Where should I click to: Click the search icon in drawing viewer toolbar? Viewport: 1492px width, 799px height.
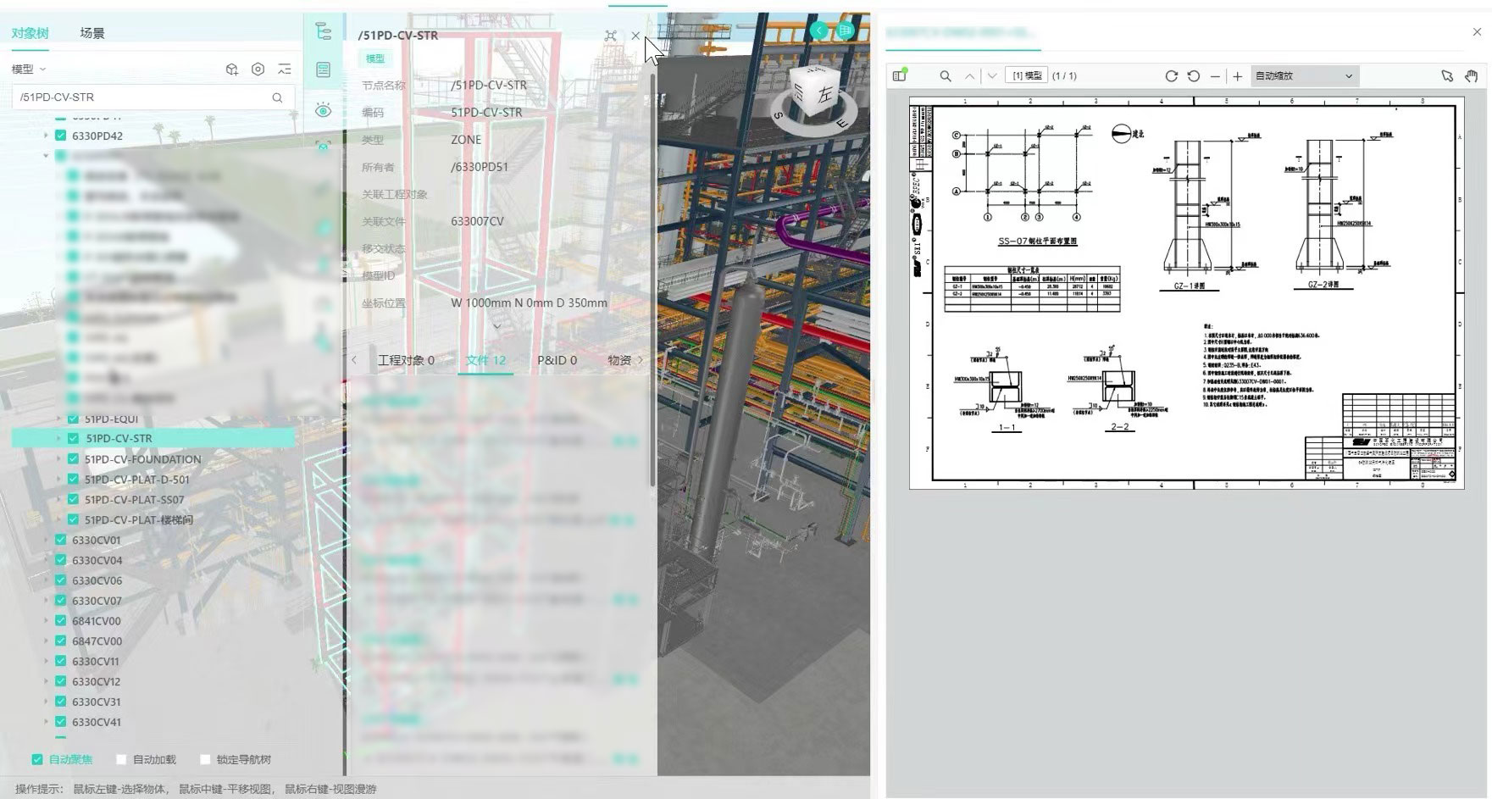click(x=946, y=75)
